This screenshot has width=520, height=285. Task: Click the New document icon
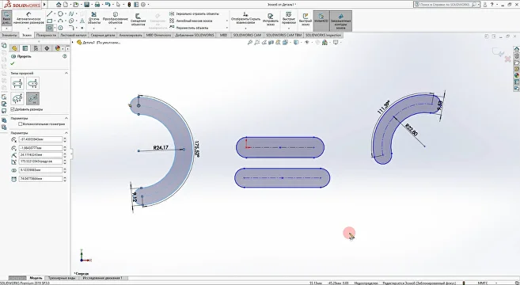pos(66,5)
